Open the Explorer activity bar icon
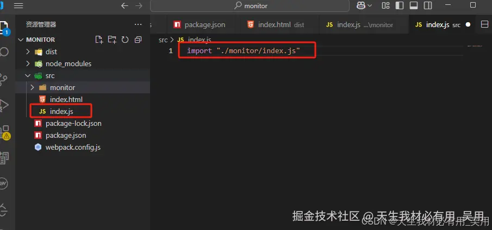Viewport: 492px width, 230px height. [4, 28]
